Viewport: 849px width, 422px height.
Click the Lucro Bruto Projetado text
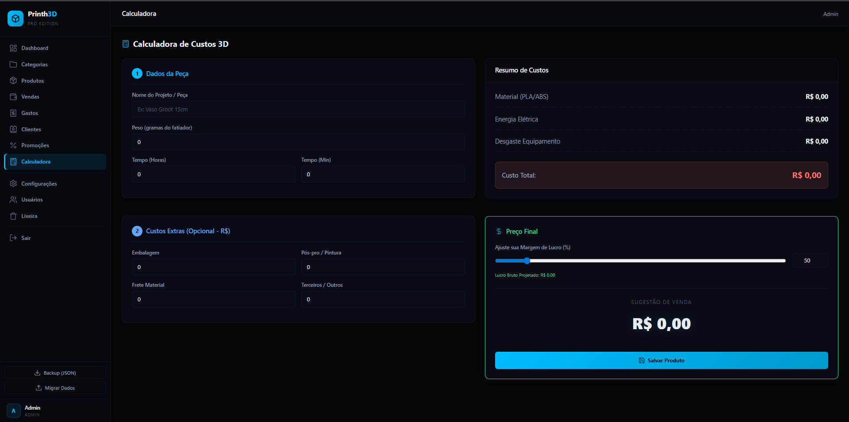[x=525, y=275]
